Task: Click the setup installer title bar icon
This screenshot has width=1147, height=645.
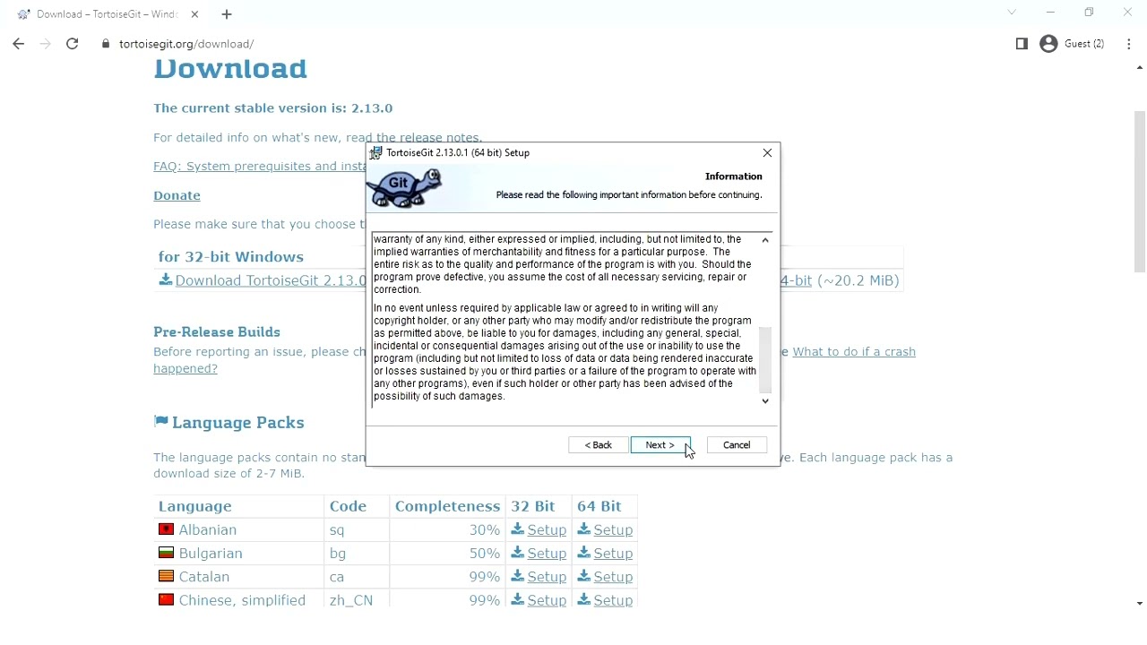Action: [376, 153]
